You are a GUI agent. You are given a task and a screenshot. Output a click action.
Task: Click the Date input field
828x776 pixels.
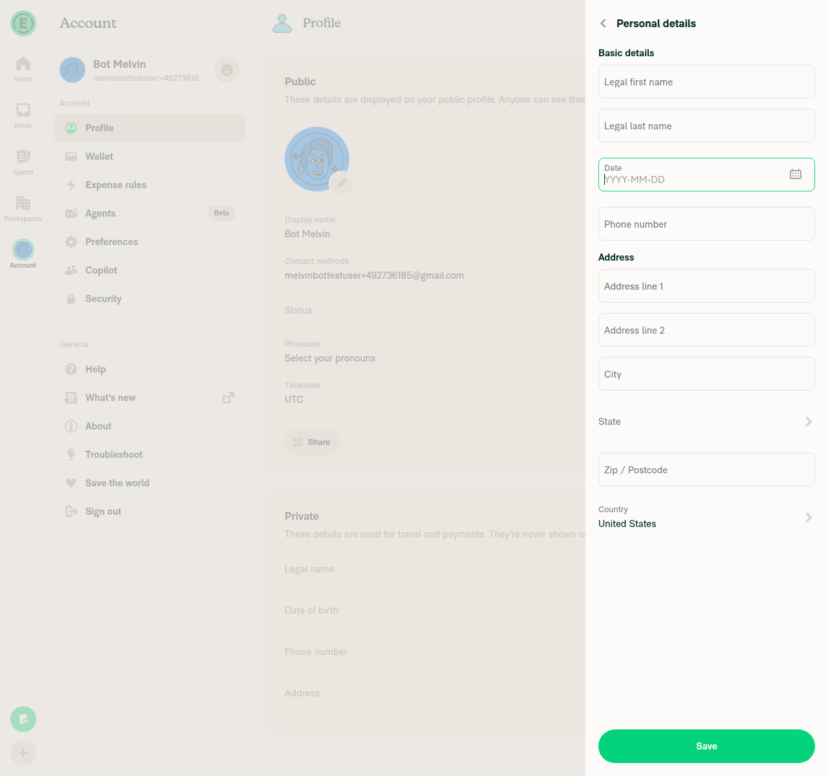706,175
